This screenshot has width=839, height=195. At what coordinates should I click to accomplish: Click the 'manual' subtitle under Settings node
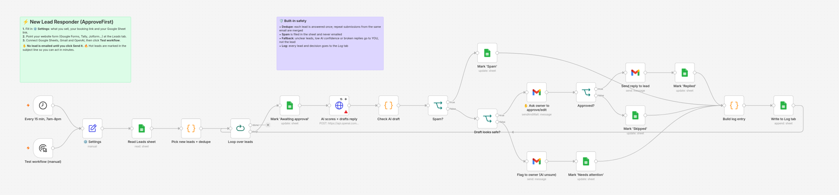point(92,146)
